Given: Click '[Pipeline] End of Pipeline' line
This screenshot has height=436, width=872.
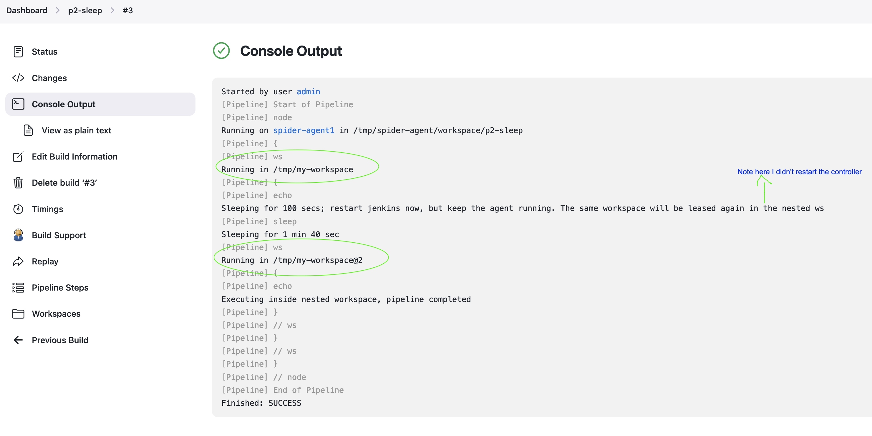Looking at the screenshot, I should pos(282,390).
